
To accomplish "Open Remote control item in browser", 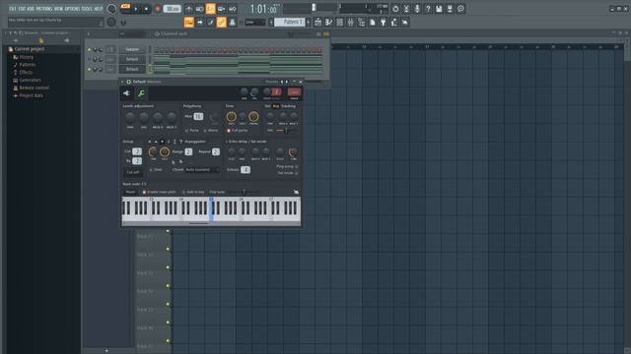I will coord(34,88).
